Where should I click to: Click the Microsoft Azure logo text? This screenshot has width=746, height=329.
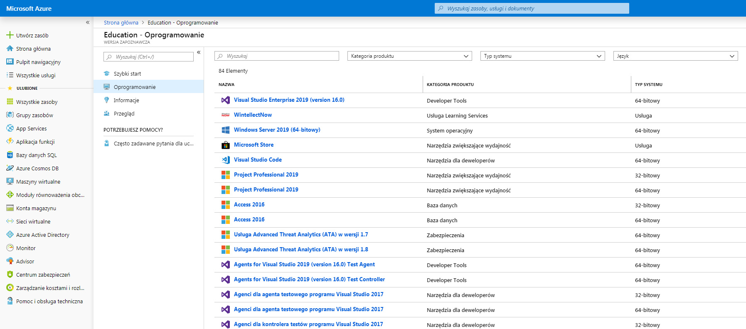pyautogui.click(x=29, y=8)
